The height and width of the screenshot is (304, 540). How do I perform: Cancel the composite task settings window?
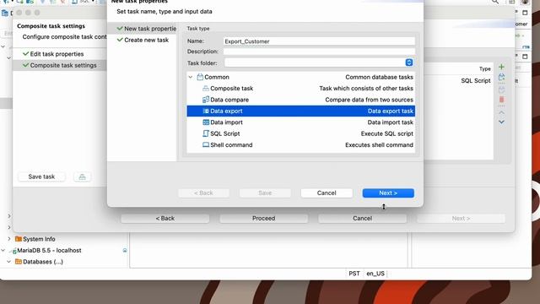[362, 219]
